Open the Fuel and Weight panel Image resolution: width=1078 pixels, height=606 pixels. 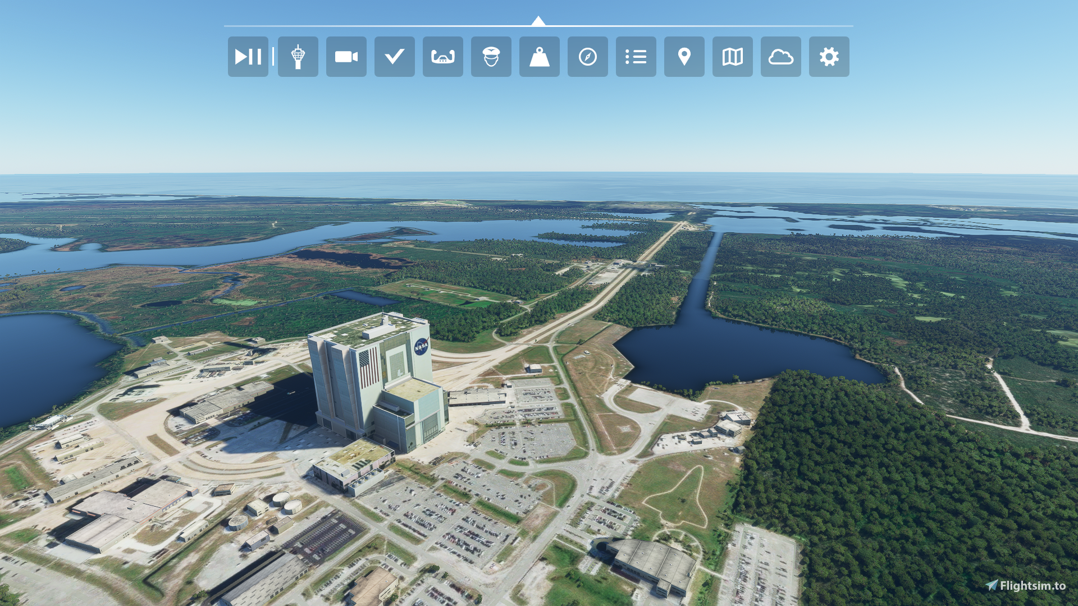540,57
